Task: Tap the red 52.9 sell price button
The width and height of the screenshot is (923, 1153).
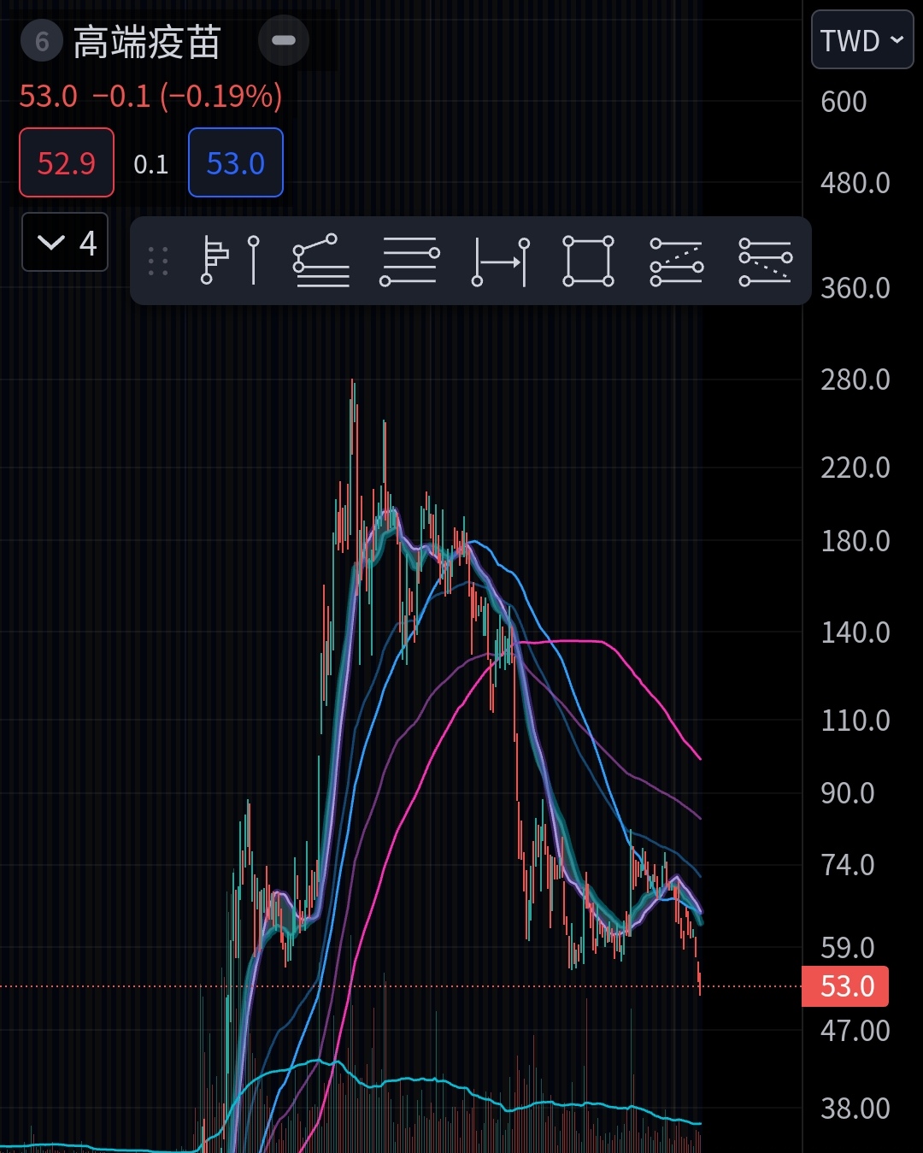Action: pyautogui.click(x=67, y=162)
